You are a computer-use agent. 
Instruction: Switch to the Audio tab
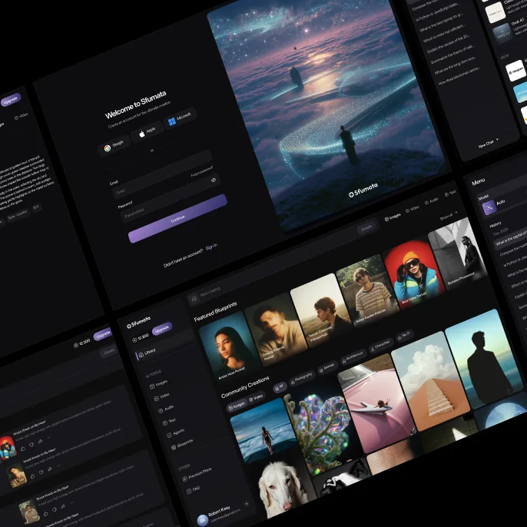(432, 201)
